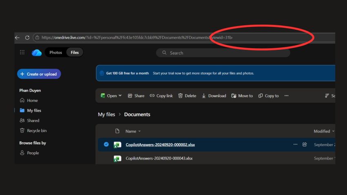
Task: Click the Get 100 GB free banner text
Action: 127,73
